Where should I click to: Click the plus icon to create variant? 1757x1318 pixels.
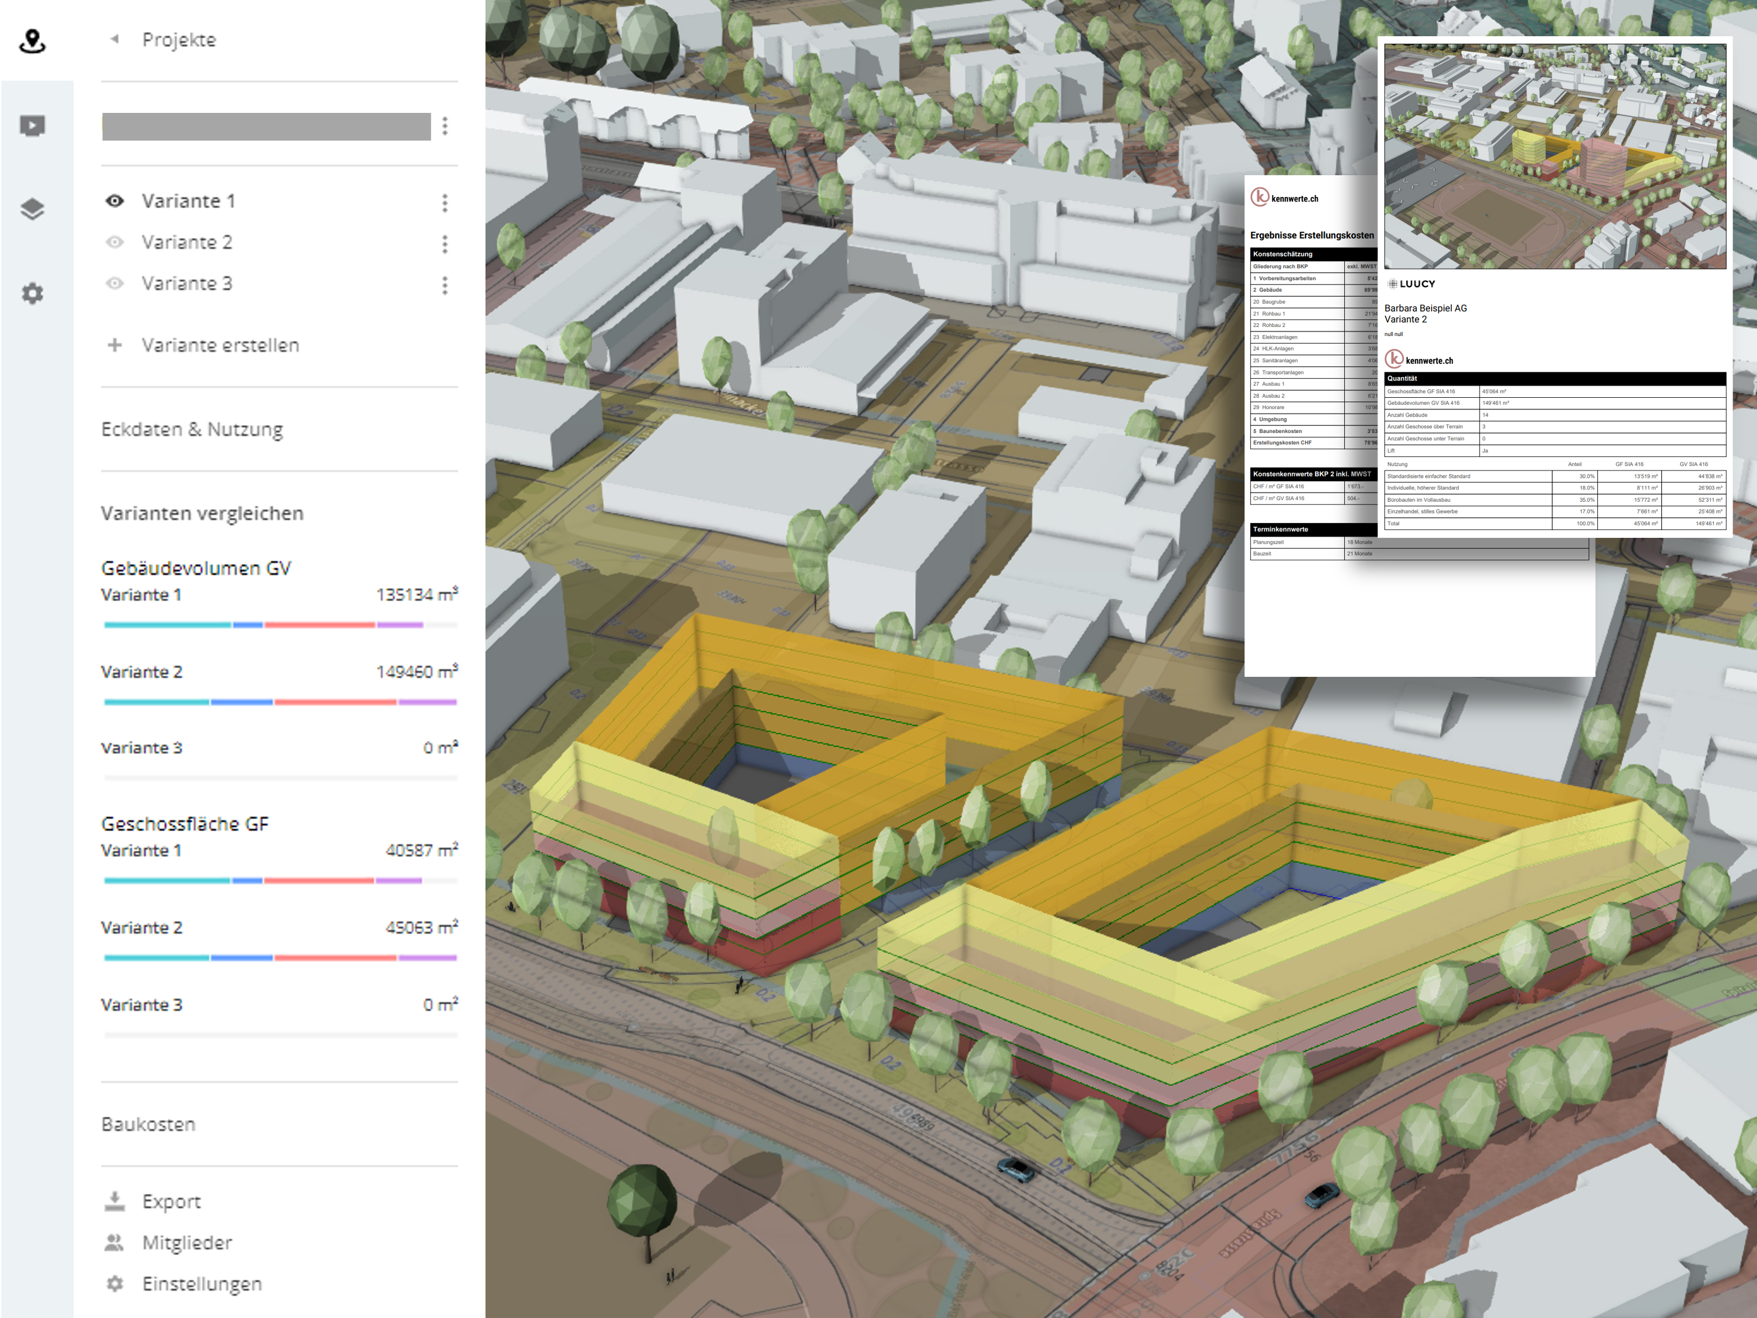(x=115, y=345)
